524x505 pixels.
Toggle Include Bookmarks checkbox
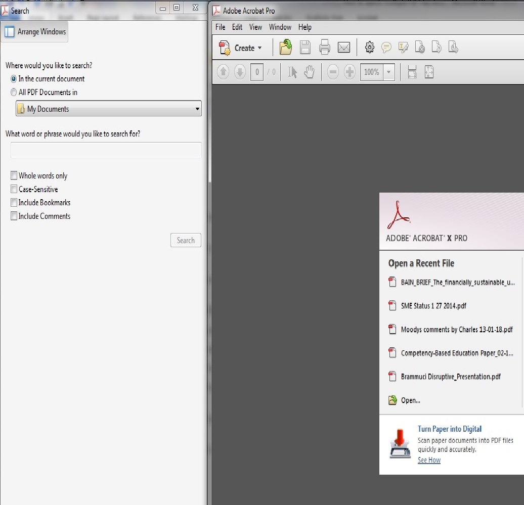pos(14,202)
